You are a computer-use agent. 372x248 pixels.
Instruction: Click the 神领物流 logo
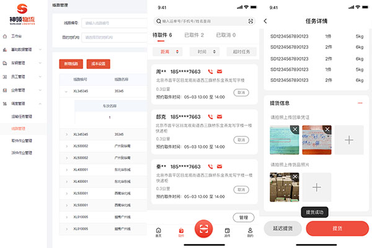[22, 14]
